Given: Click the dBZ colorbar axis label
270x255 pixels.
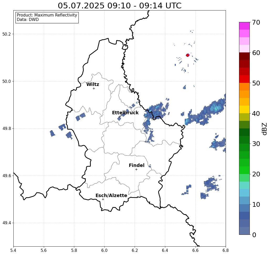Looking at the screenshot, I should pyautogui.click(x=264, y=129).
